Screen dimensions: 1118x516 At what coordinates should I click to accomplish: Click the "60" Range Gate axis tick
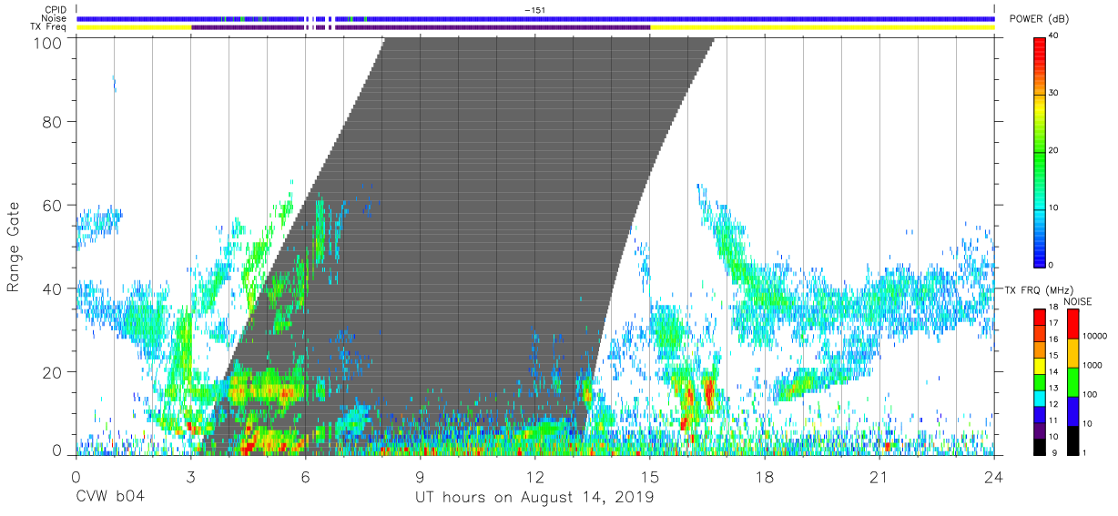coord(53,205)
